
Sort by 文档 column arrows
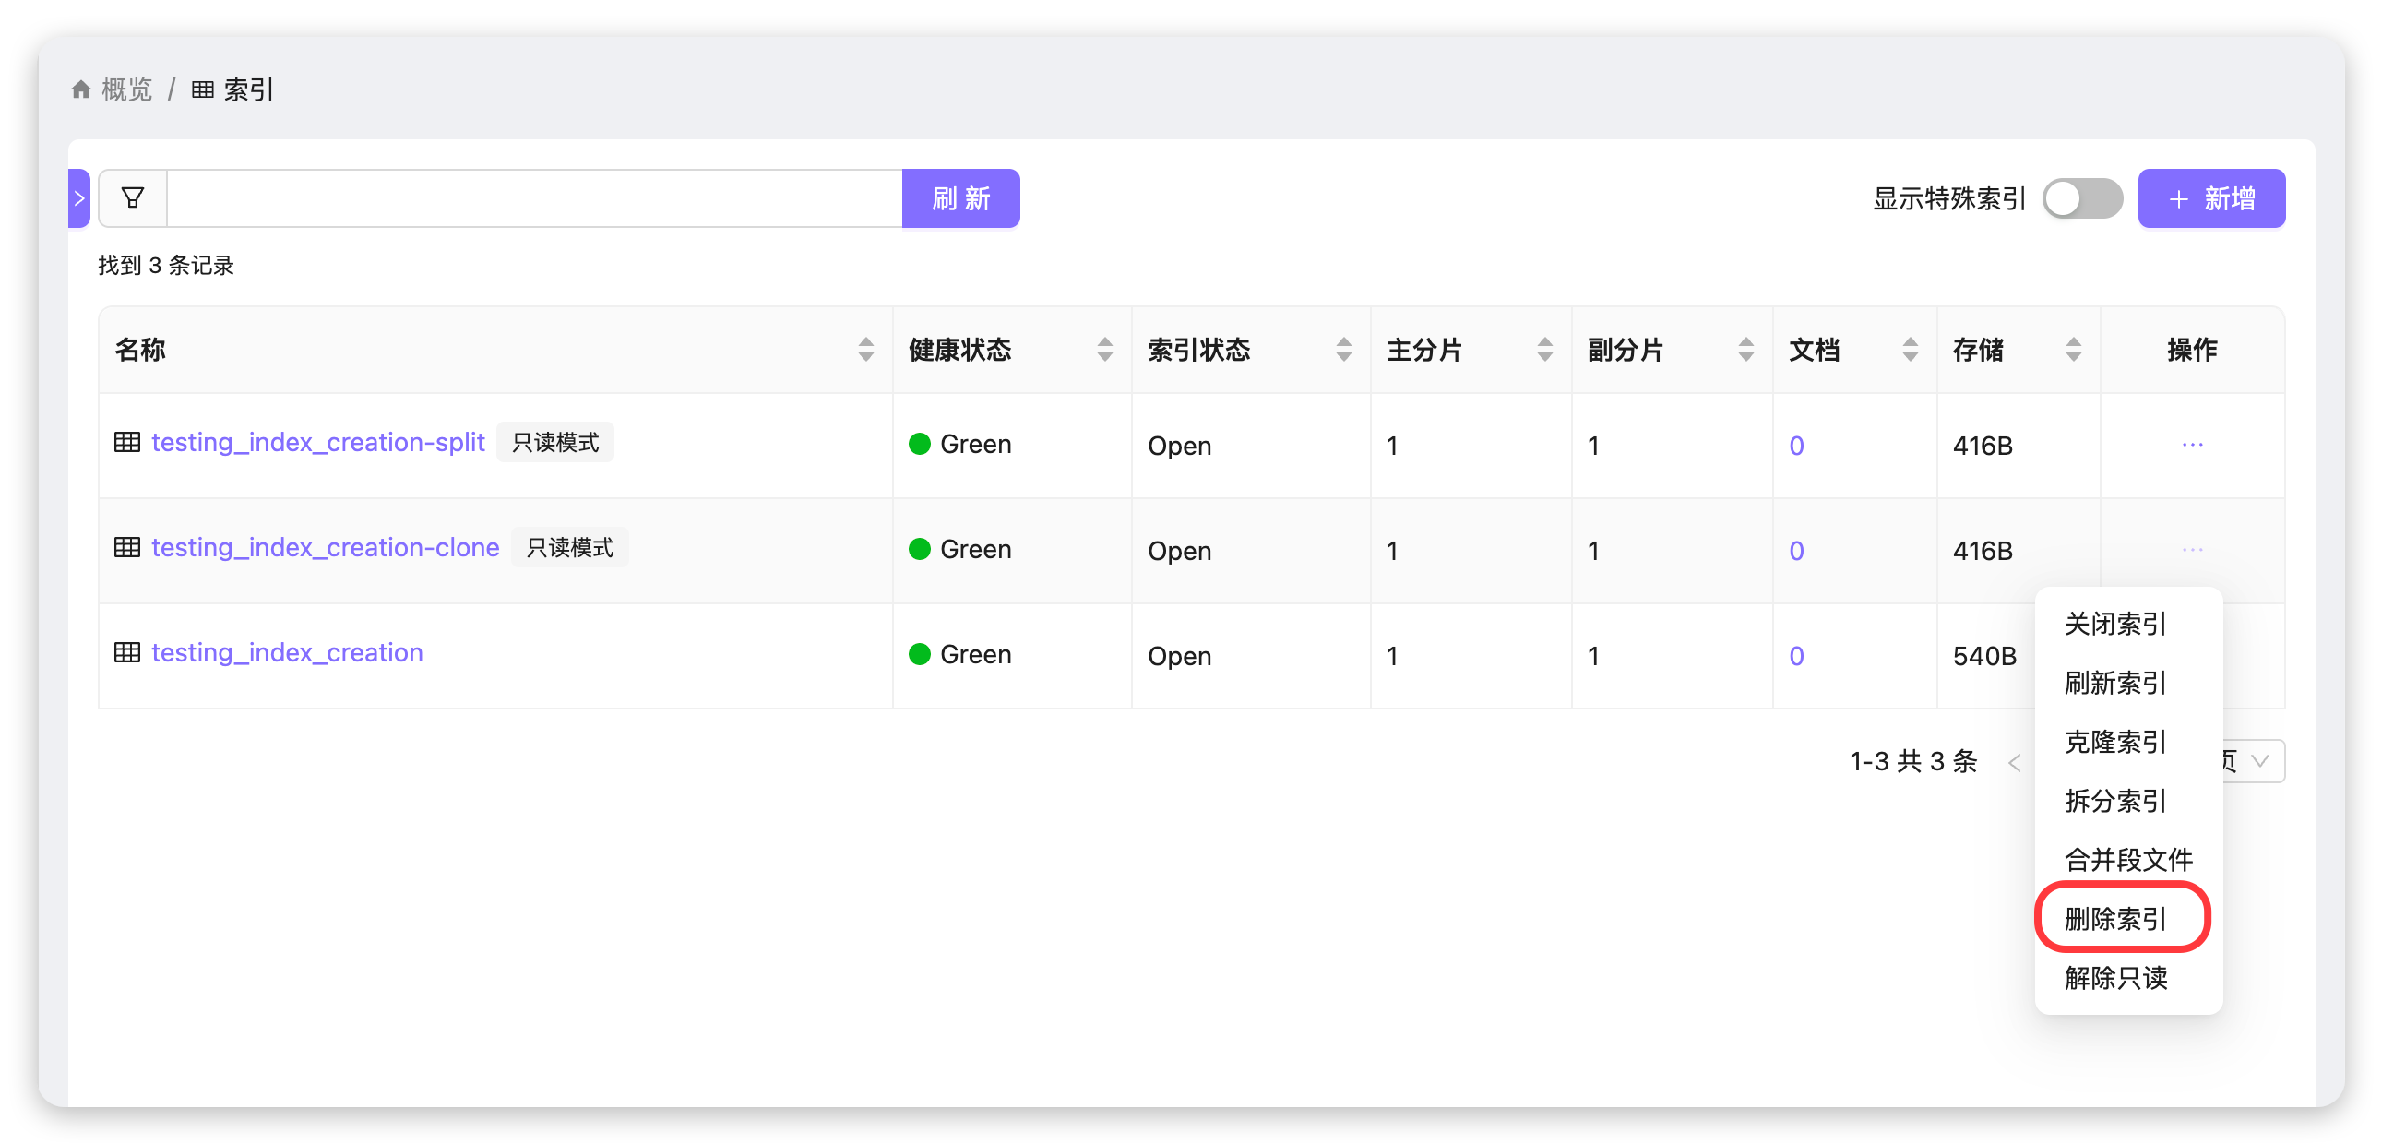(x=1910, y=350)
